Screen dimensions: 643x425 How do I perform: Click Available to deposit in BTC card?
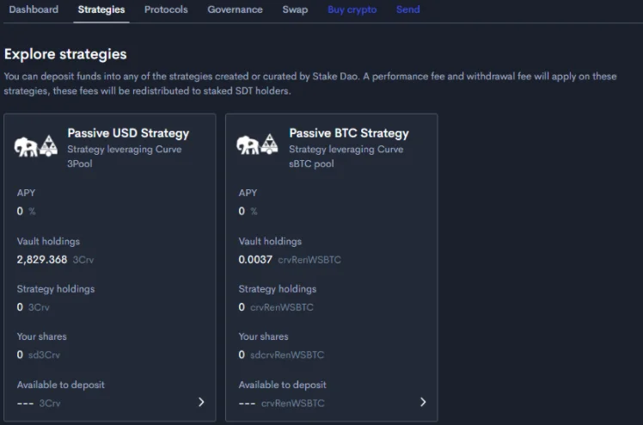click(x=283, y=385)
